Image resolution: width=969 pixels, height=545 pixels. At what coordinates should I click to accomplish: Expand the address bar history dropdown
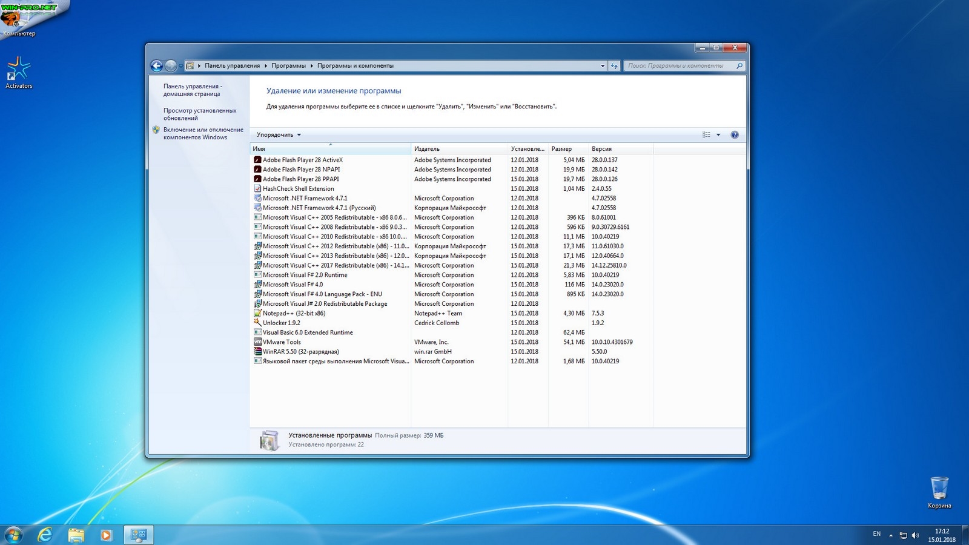[602, 66]
